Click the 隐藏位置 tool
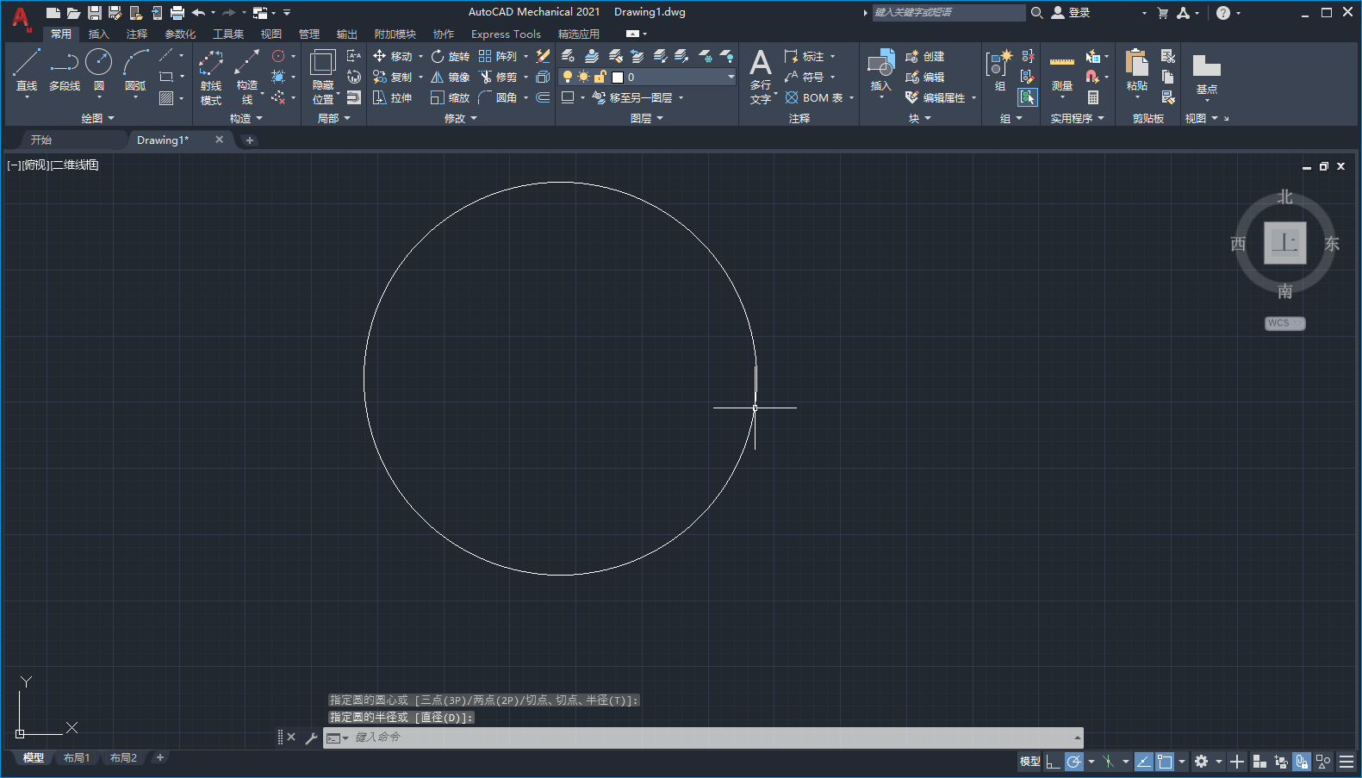The height and width of the screenshot is (778, 1362). coord(323,77)
